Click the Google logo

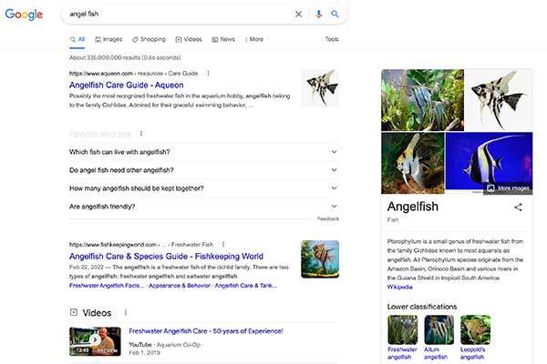pyautogui.click(x=24, y=15)
